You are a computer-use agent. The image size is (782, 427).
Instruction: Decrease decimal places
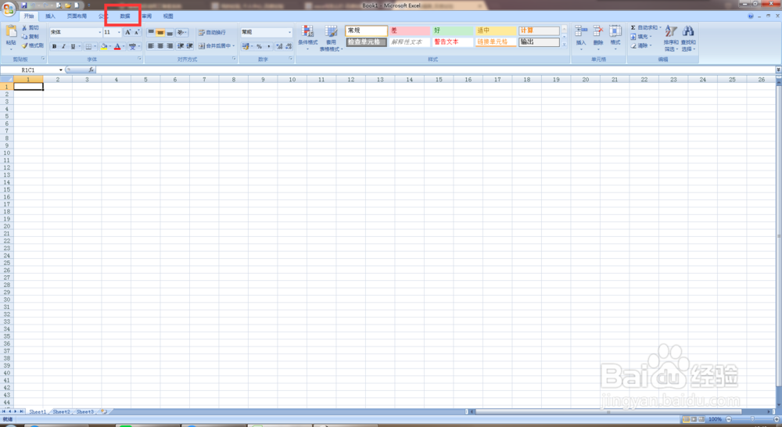[289, 46]
